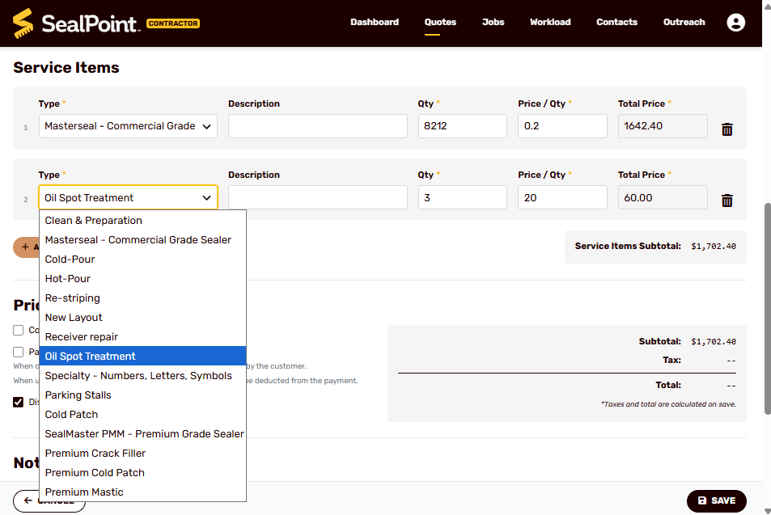
Task: Click the Description field in row 2
Action: tap(318, 197)
